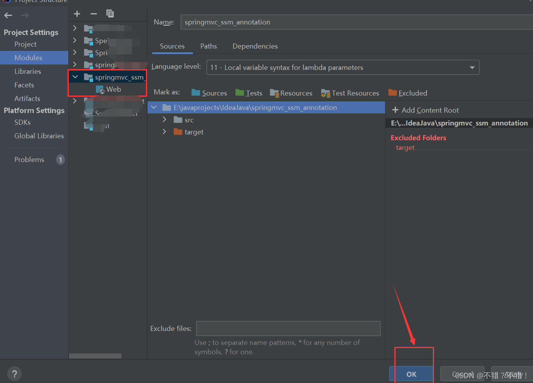Click the orange target folder icon
Screen dimensions: 533x383
[x=178, y=132]
